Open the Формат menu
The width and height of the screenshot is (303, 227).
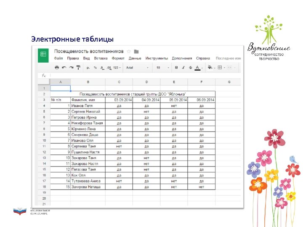[118, 58]
